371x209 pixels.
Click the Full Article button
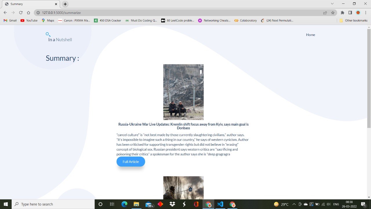pos(131,162)
